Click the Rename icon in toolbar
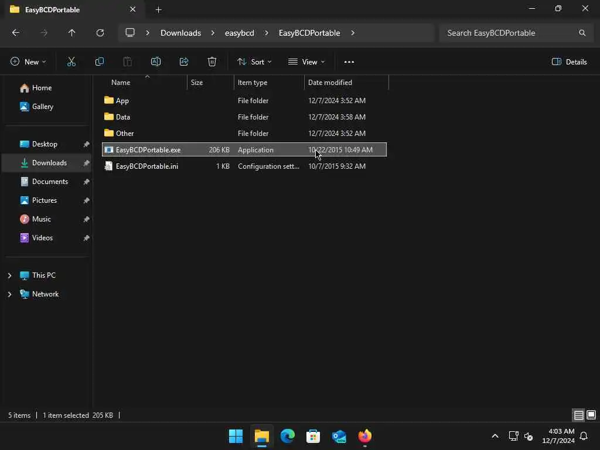The image size is (600, 450). click(156, 62)
